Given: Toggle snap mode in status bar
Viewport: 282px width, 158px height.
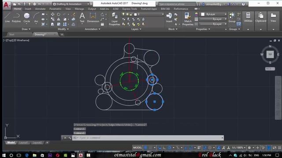Looking at the screenshot, I should [150, 147].
